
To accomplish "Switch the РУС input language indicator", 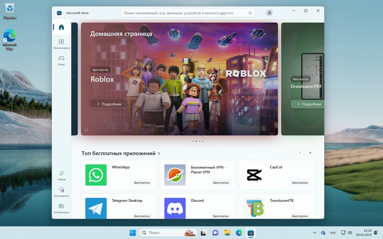I will (333, 233).
